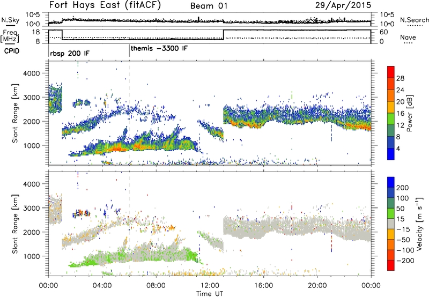The height and width of the screenshot is (297, 429).
Task: Click the "12" Power colorbar value
Action: (400, 125)
